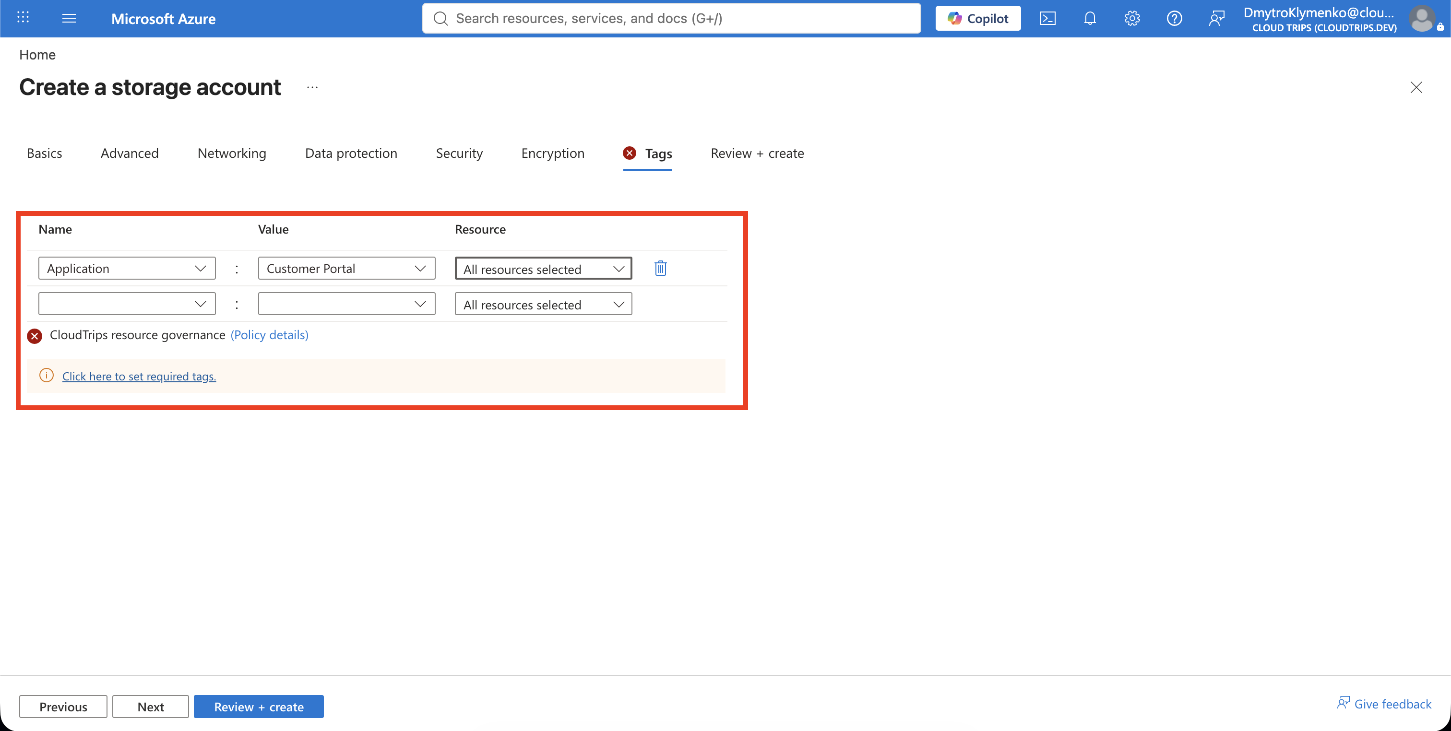
Task: Click the Microsoft Azure home title
Action: click(x=163, y=19)
